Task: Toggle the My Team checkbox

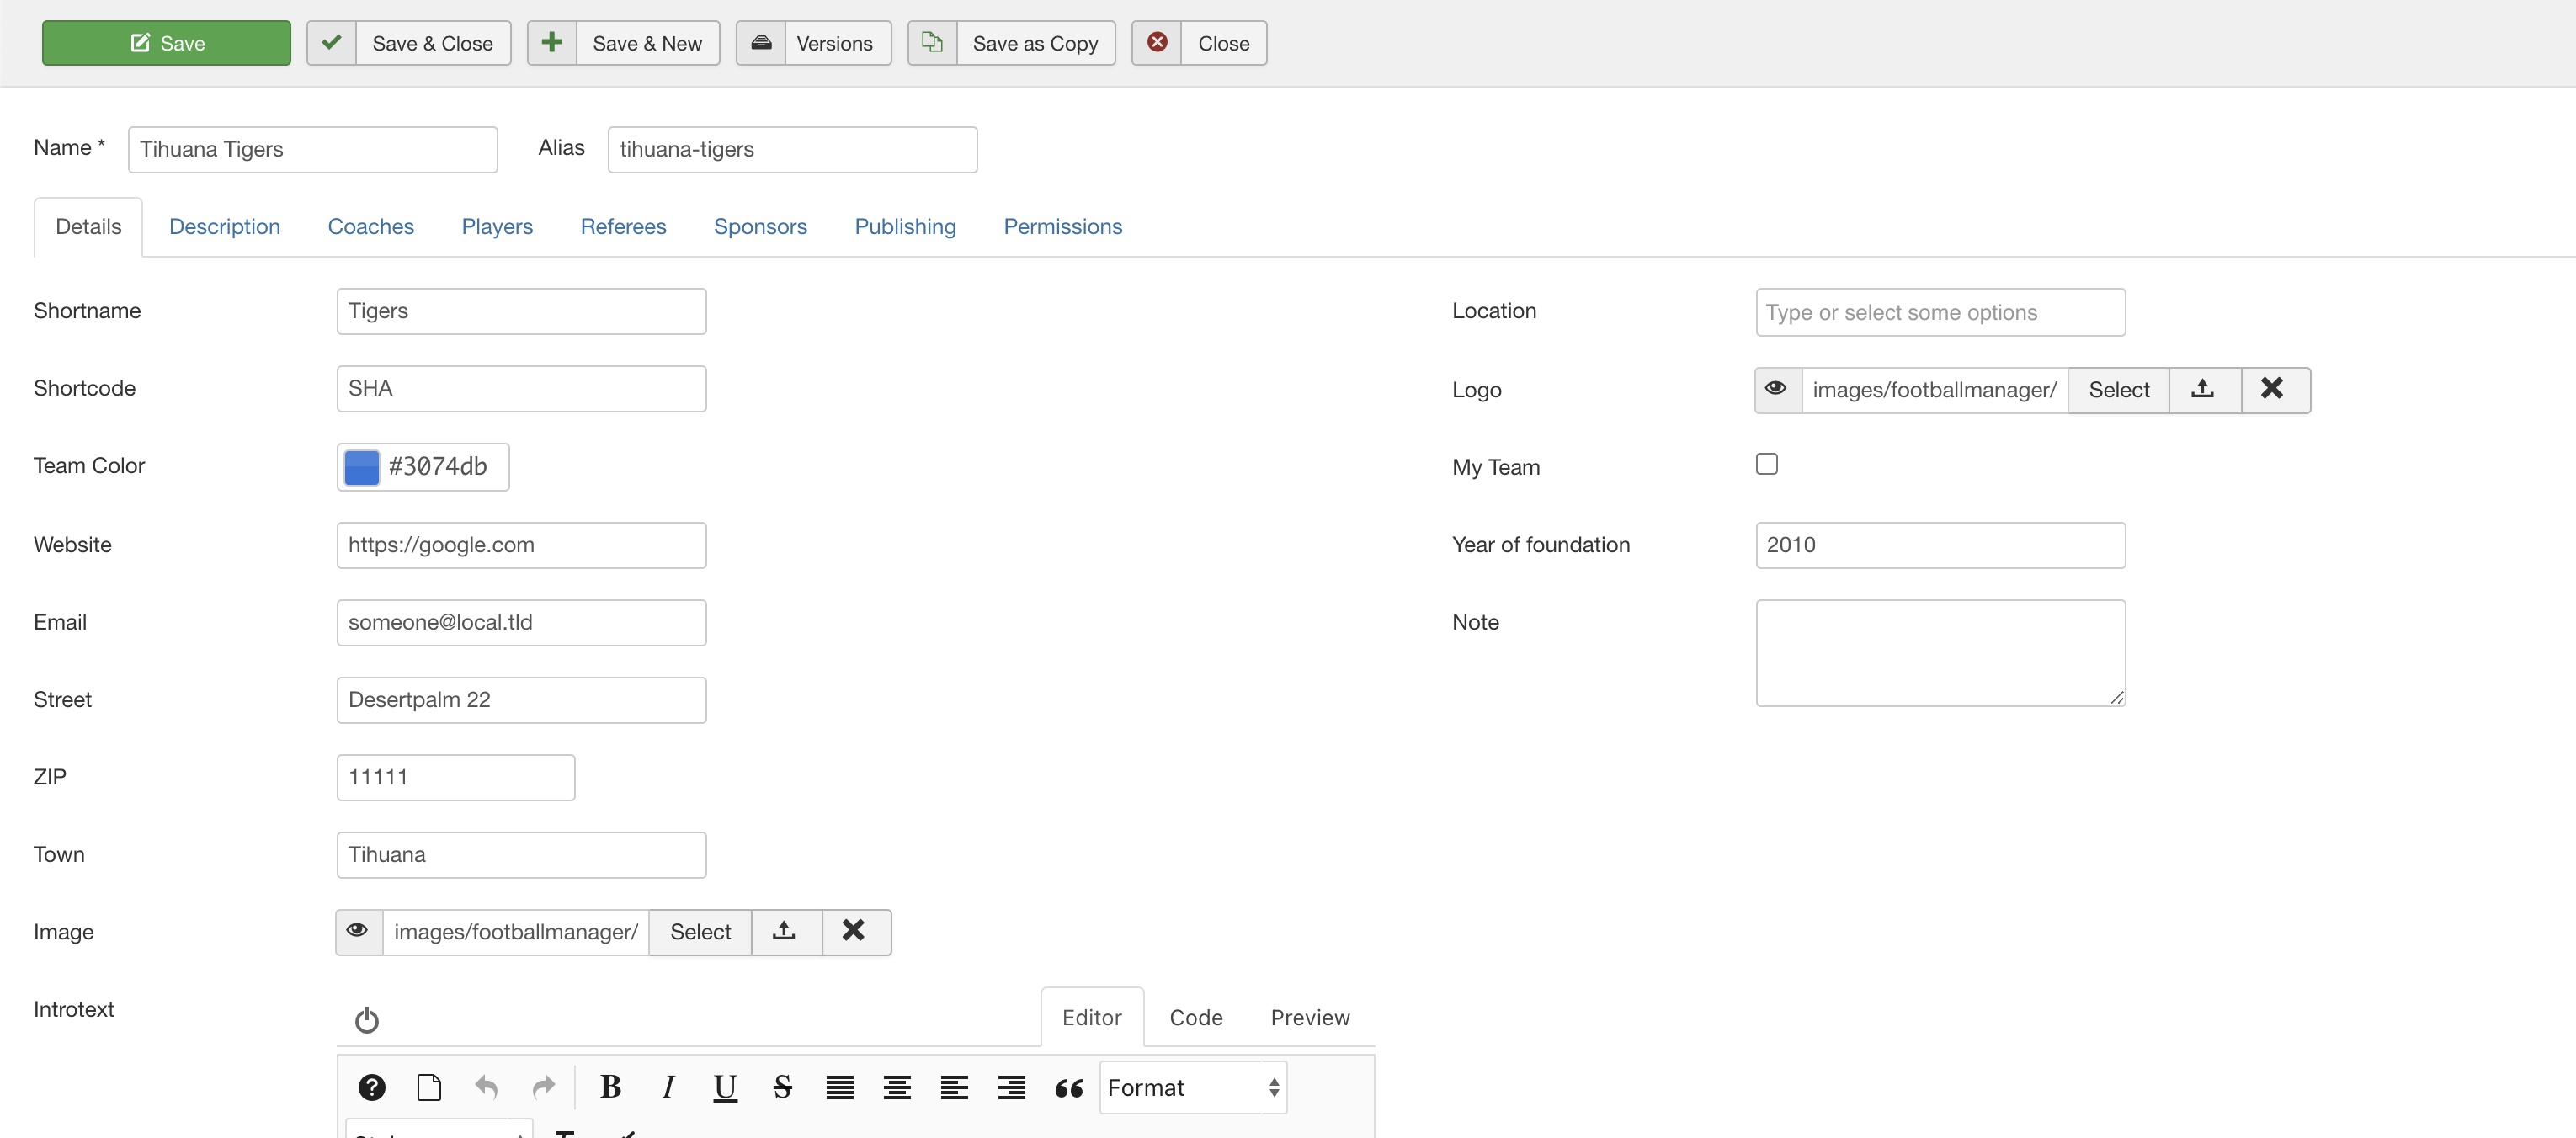Action: click(x=1767, y=464)
